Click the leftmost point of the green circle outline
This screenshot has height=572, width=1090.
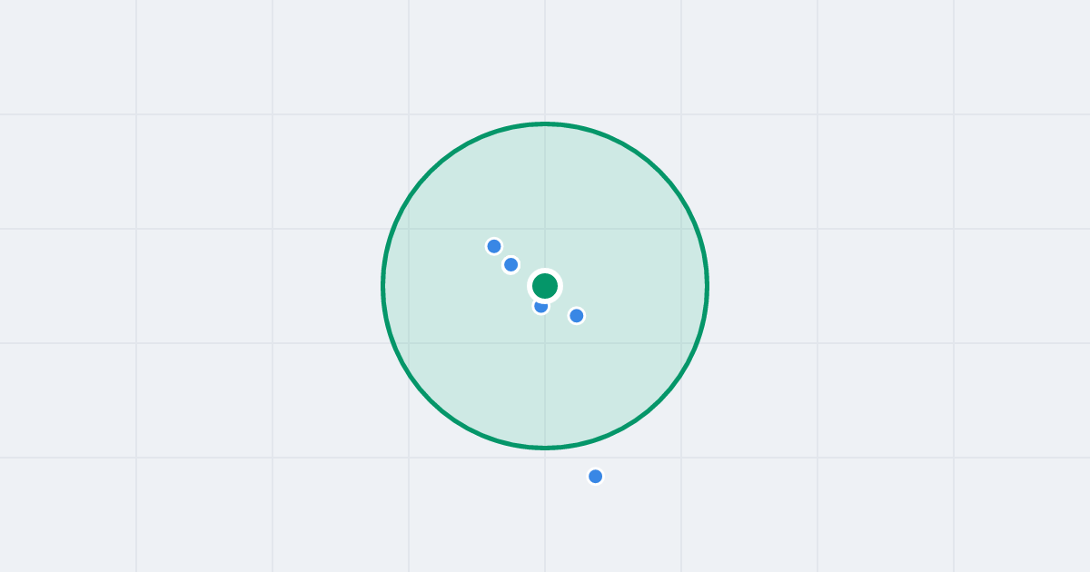(383, 286)
